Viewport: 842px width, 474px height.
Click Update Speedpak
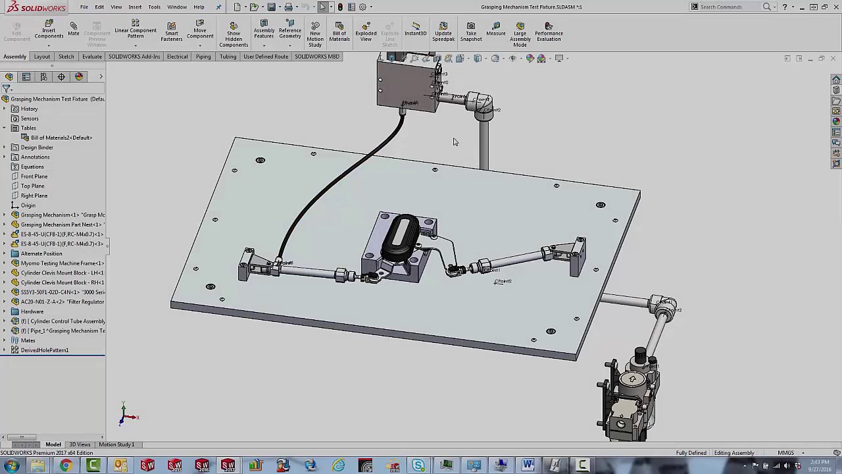click(x=443, y=31)
